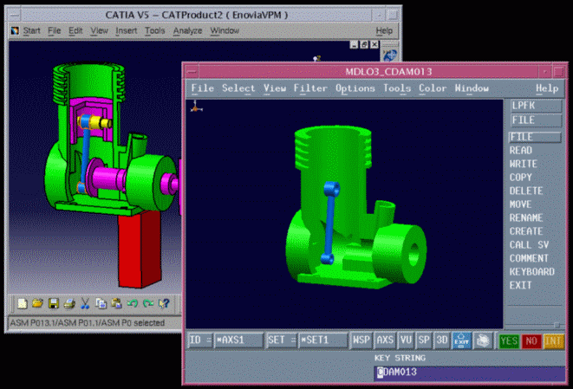Open the Options menu in MDL03_CDAM013
The height and width of the screenshot is (389, 573).
pyautogui.click(x=355, y=88)
